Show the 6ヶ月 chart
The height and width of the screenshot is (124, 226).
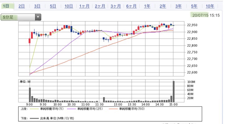click(131, 6)
